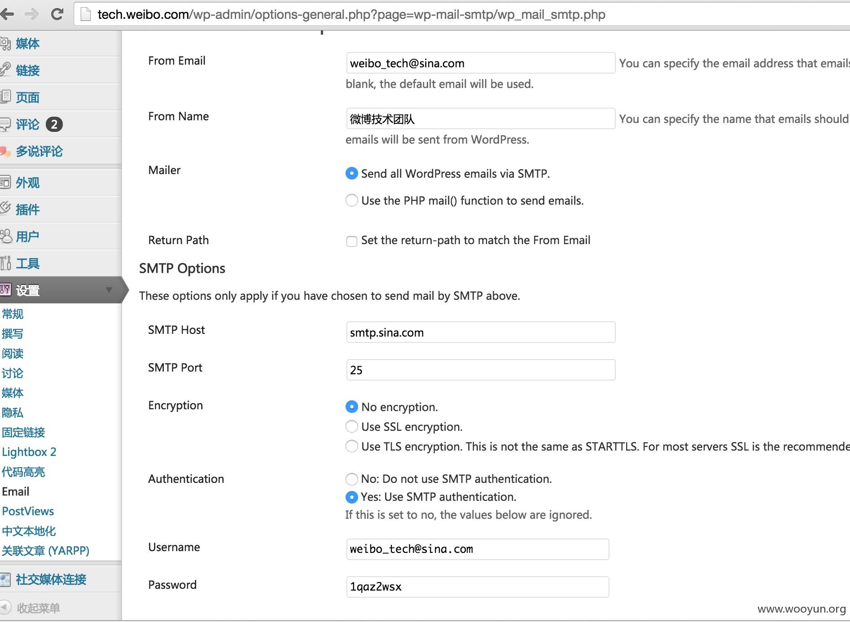Image resolution: width=850 pixels, height=622 pixels.
Task: Open the 外观 sidebar menu
Action: [x=28, y=183]
